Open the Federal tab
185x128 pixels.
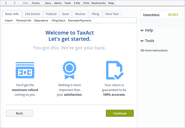52,14
